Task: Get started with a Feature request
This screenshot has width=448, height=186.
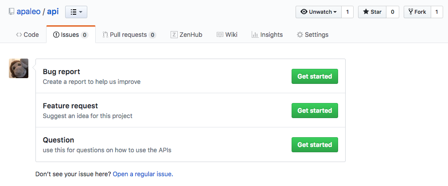Action: click(x=315, y=111)
